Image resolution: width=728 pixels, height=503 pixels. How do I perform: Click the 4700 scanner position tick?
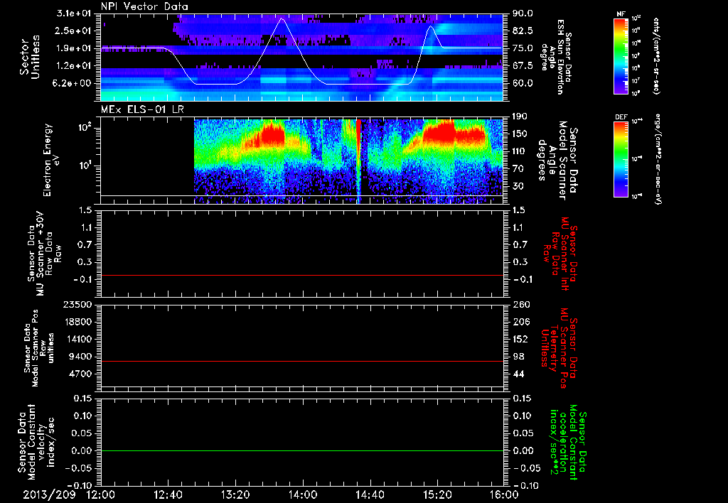pos(81,374)
